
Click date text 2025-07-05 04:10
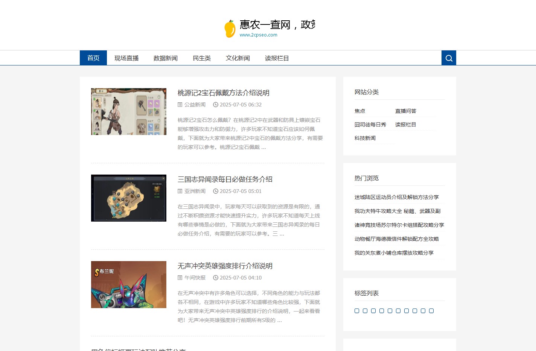[x=241, y=278]
